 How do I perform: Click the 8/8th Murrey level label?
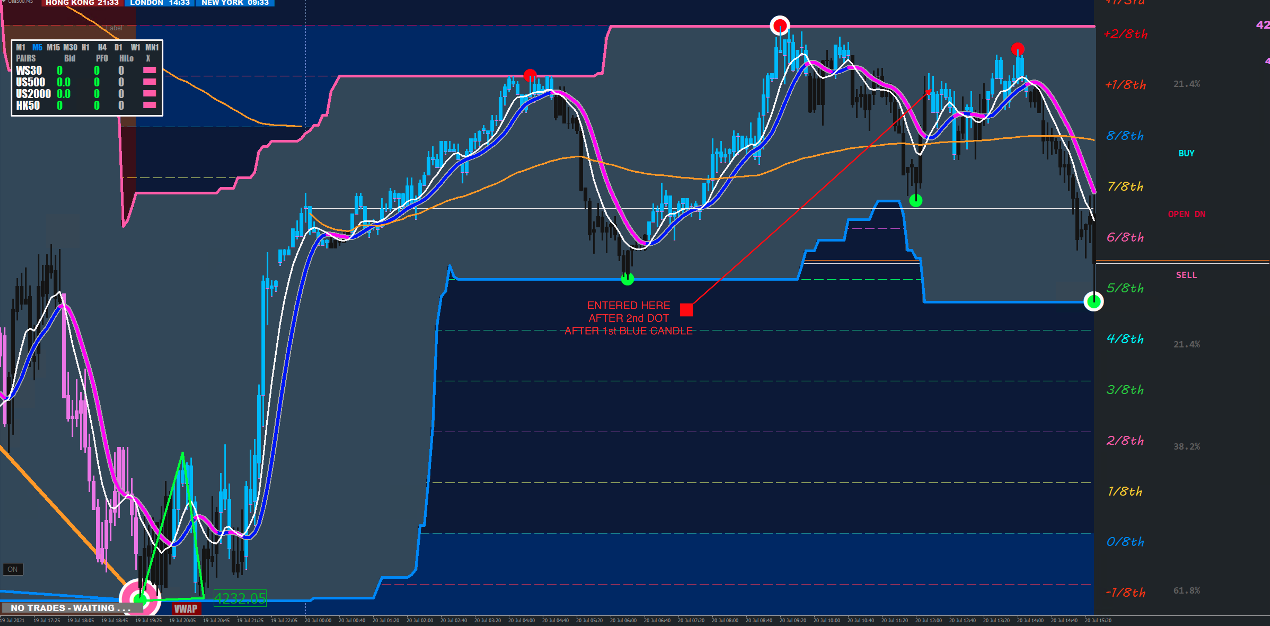click(1125, 136)
